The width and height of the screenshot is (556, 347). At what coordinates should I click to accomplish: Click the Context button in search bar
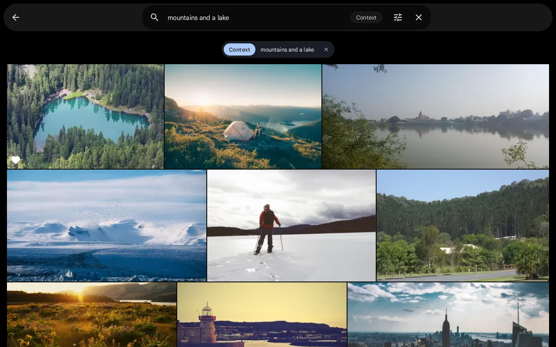click(x=366, y=17)
